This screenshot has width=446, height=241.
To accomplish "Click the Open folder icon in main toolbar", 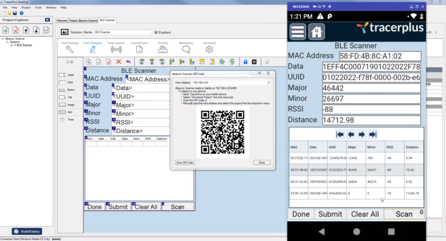I will (10, 13).
